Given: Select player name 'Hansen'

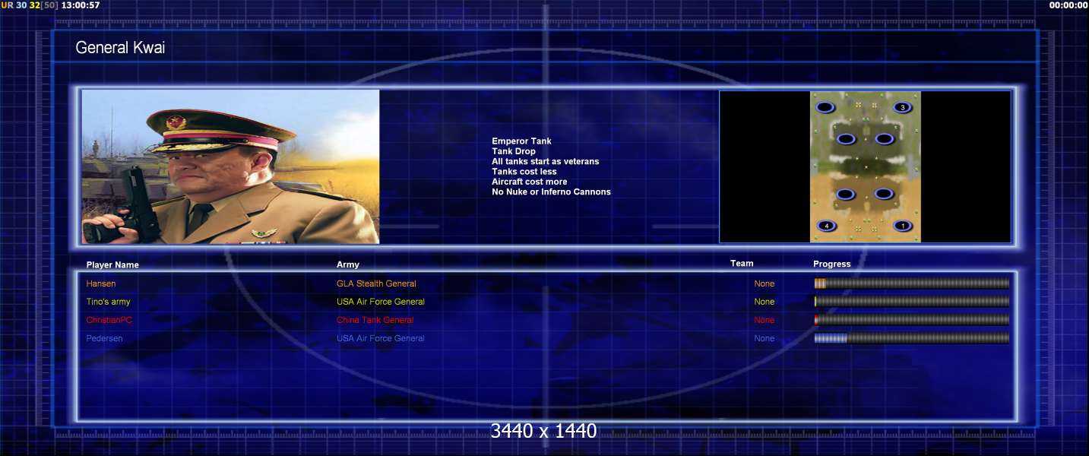Looking at the screenshot, I should (x=101, y=283).
